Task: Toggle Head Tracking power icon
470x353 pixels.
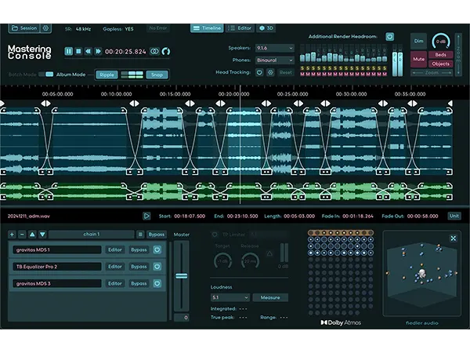Action: 259,72
